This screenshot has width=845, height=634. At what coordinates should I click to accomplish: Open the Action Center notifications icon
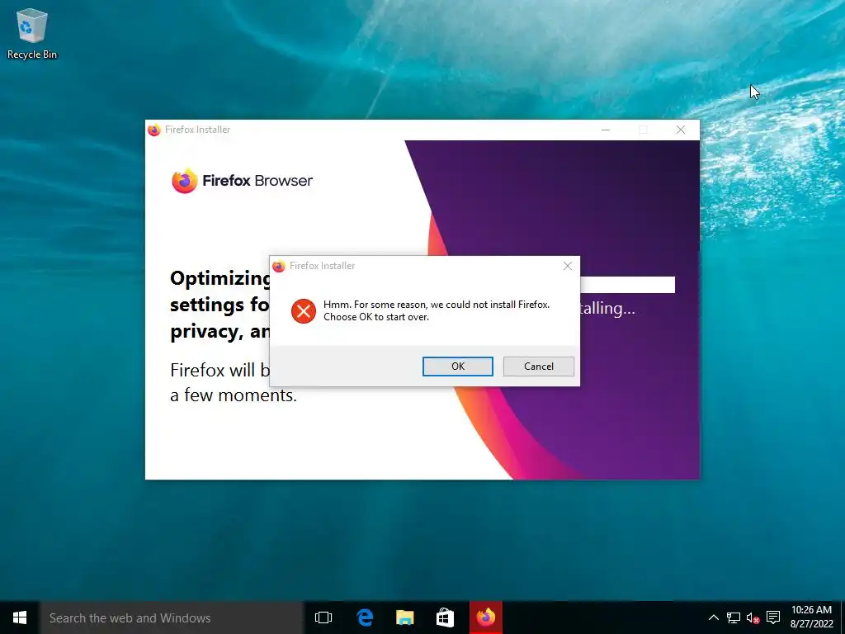(x=773, y=617)
